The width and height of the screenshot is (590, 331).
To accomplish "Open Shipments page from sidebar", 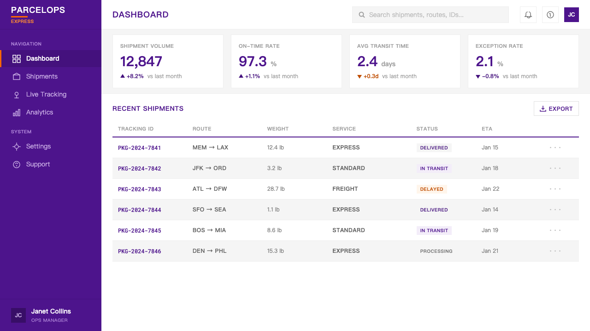I will tap(51, 77).
